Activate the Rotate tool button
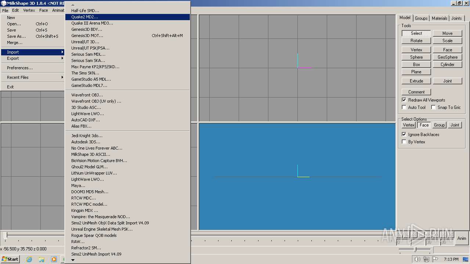This screenshot has width=470, height=264. (416, 41)
